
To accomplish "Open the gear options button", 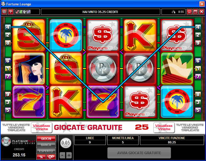I will pos(51,157).
